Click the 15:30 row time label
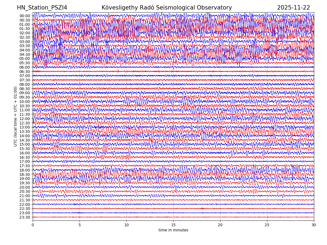The height and width of the screenshot is (245, 327). pyautogui.click(x=25, y=149)
